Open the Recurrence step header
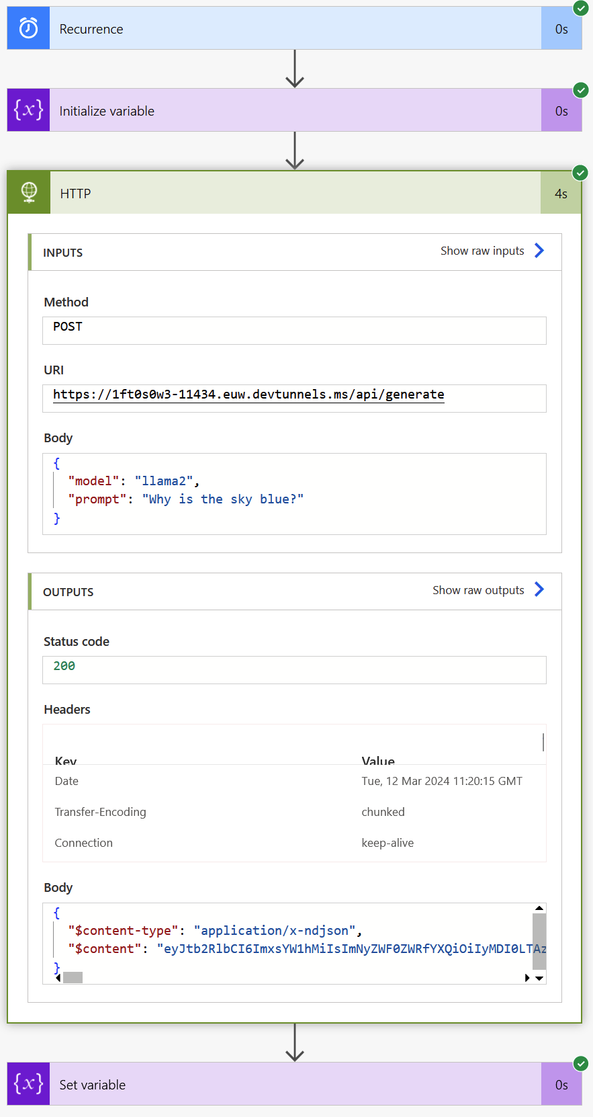 click(x=295, y=28)
